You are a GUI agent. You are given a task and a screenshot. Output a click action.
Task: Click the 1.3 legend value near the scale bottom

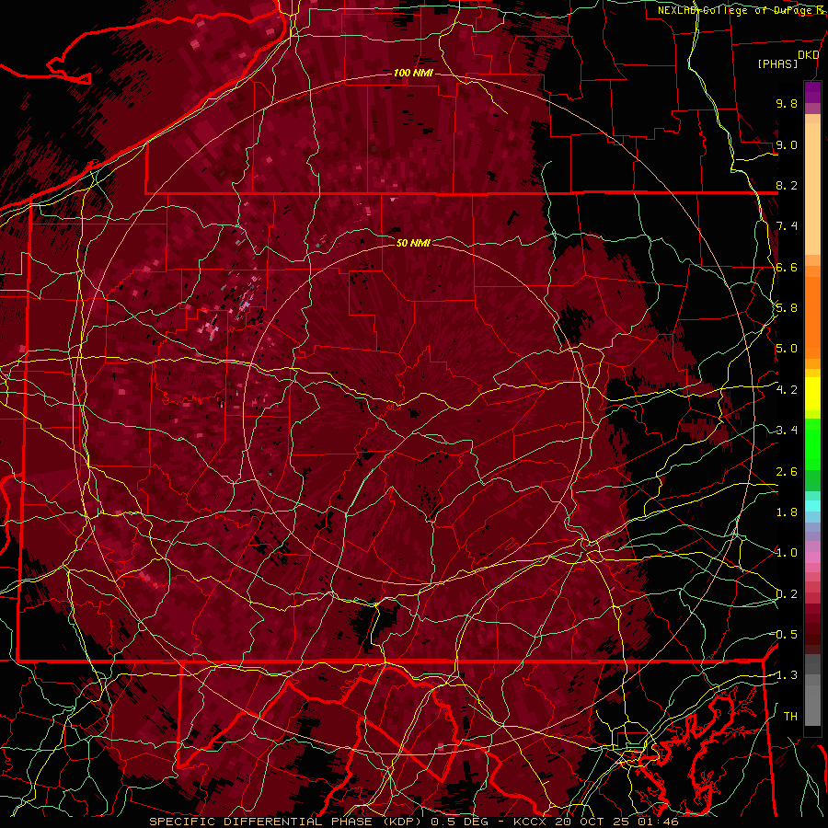[787, 675]
